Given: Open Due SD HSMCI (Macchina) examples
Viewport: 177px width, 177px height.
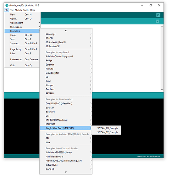Looking at the screenshot, I should point(66,104).
